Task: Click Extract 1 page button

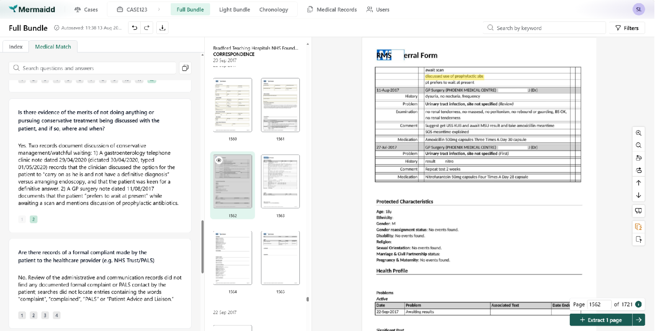Action: point(601,320)
